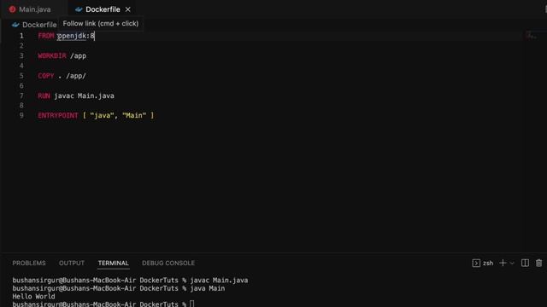547x307 pixels.
Task: Click the zsh terminal label
Action: click(488, 264)
